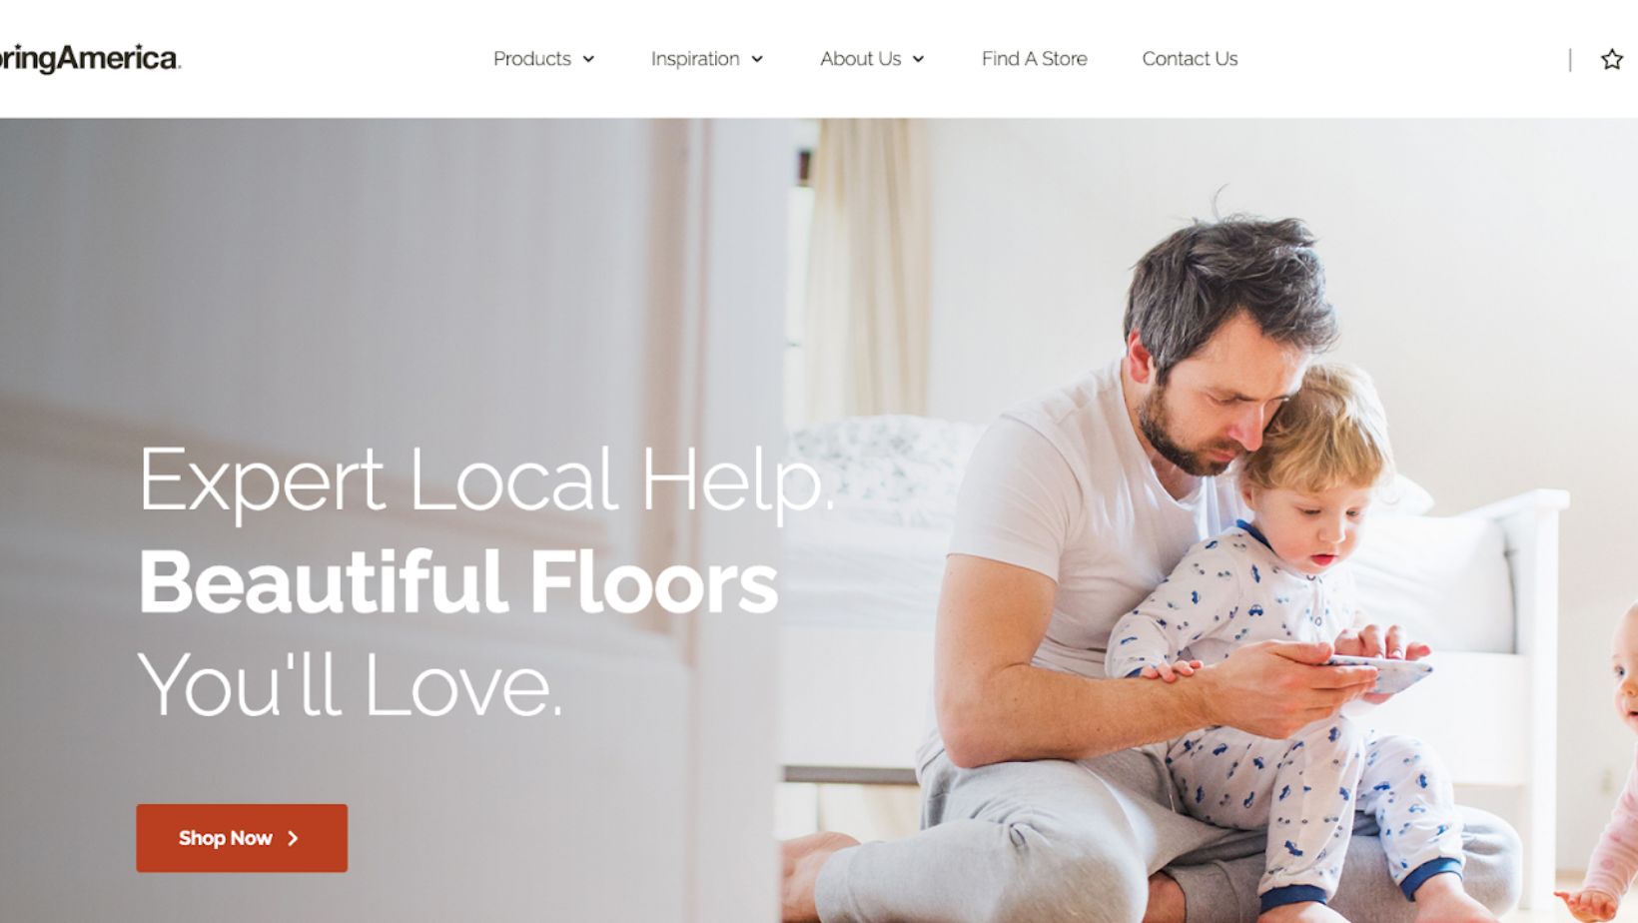1638x923 pixels.
Task: Click the vertical divider beside the star
Action: coord(1570,60)
